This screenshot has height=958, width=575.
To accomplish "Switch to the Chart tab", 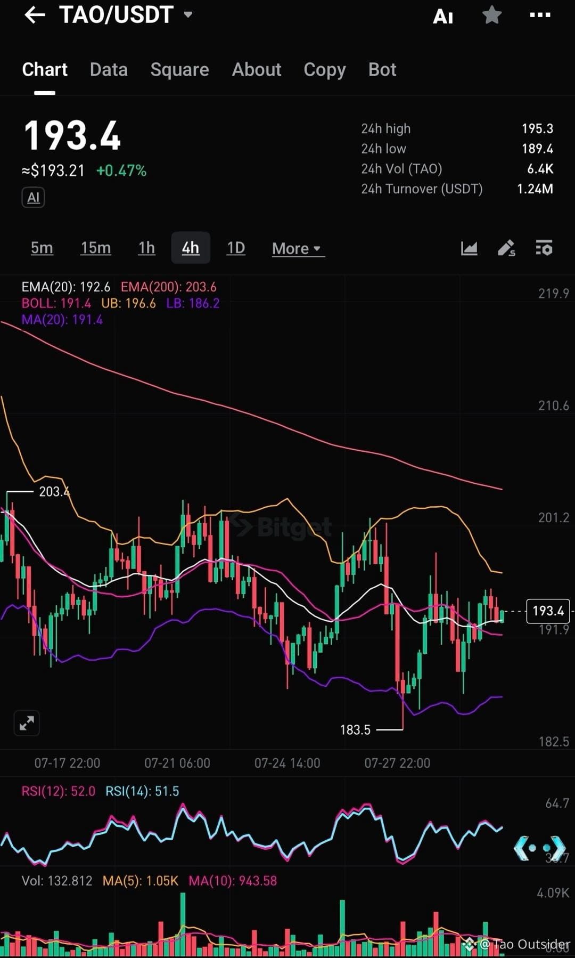I will [45, 70].
